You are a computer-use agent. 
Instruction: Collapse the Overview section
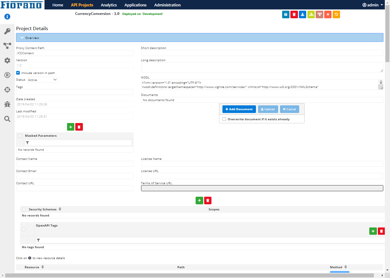pyautogui.click(x=200, y=38)
